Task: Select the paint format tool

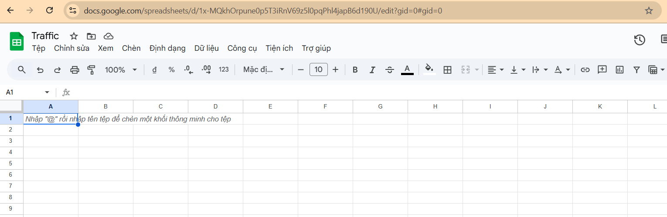Action: click(x=91, y=70)
